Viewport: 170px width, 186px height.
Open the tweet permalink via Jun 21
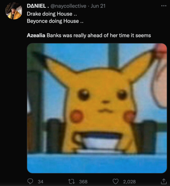tap(98, 6)
